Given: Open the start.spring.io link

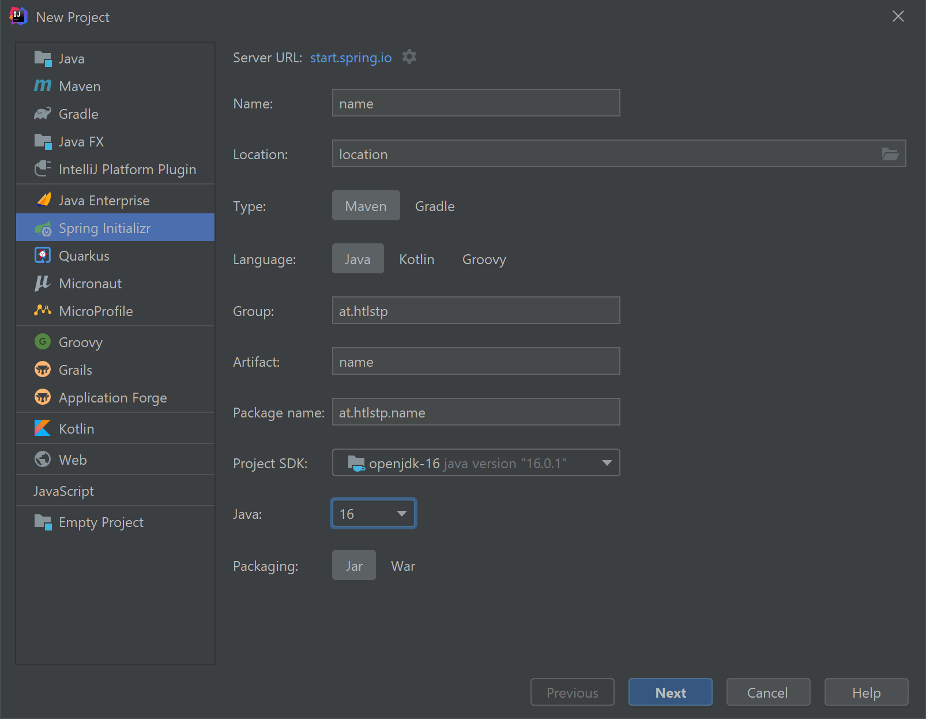Looking at the screenshot, I should coord(351,58).
